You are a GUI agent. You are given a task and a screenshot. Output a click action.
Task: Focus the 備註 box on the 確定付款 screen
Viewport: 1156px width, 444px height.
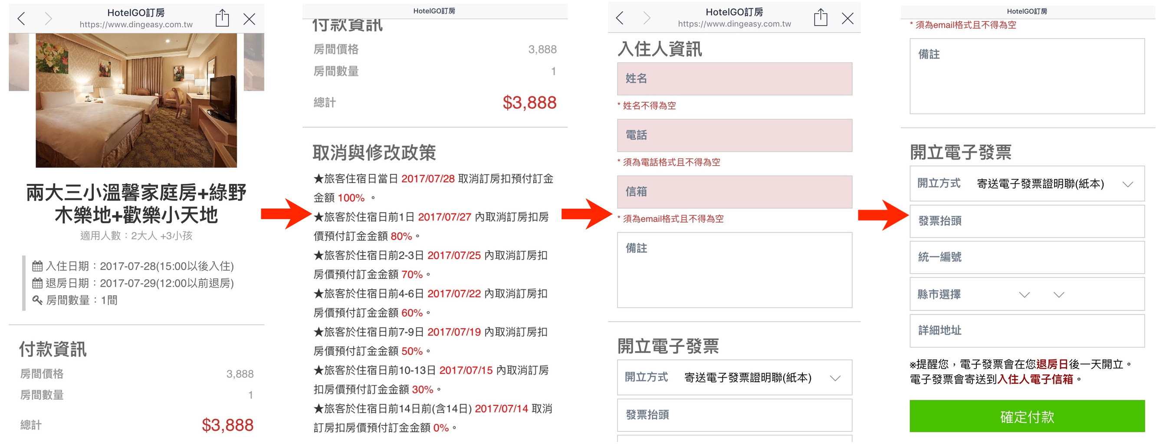tap(1027, 76)
